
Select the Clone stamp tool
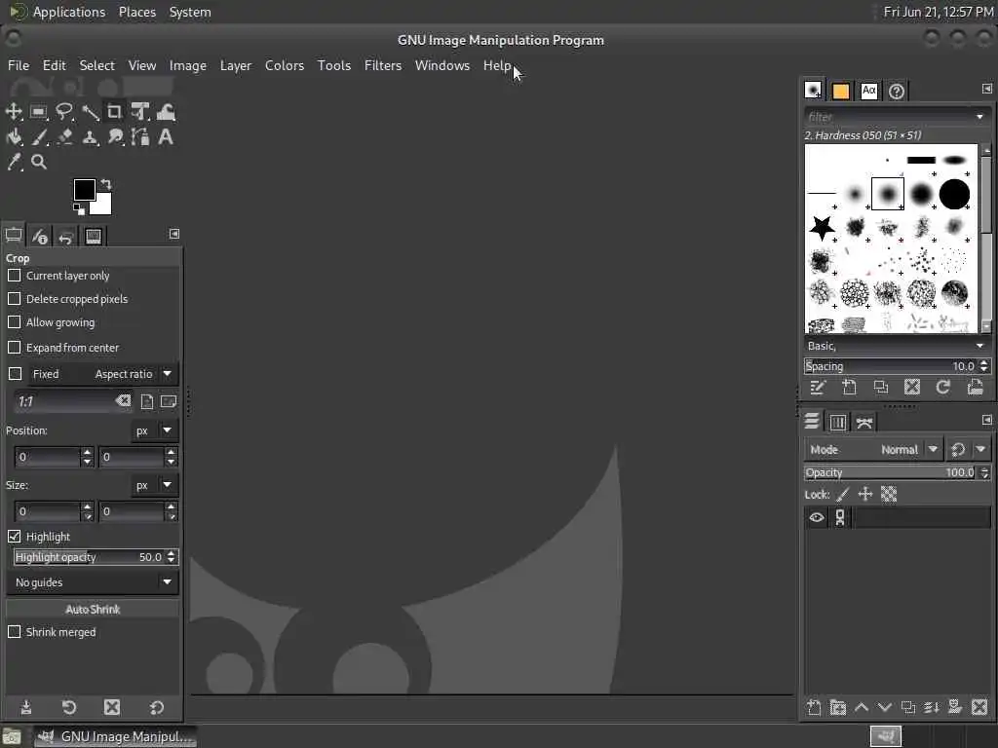[90, 136]
